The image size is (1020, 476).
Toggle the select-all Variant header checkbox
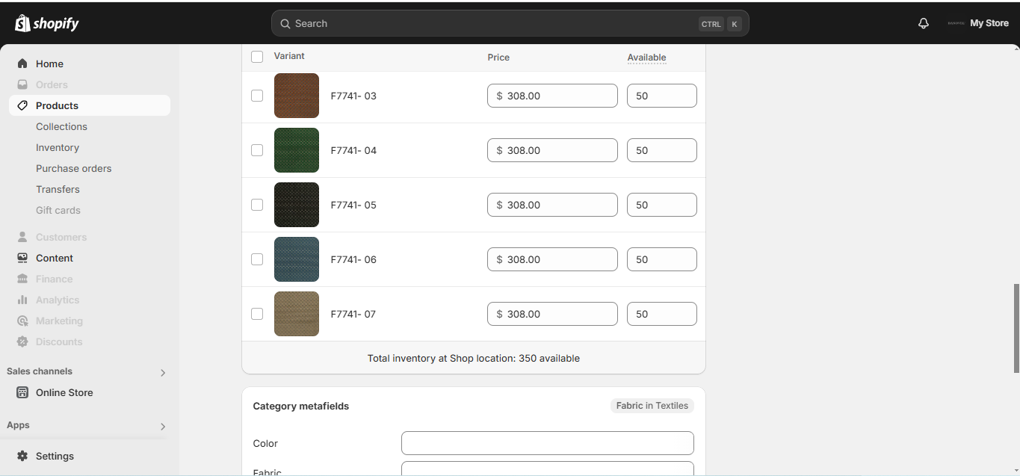(257, 57)
